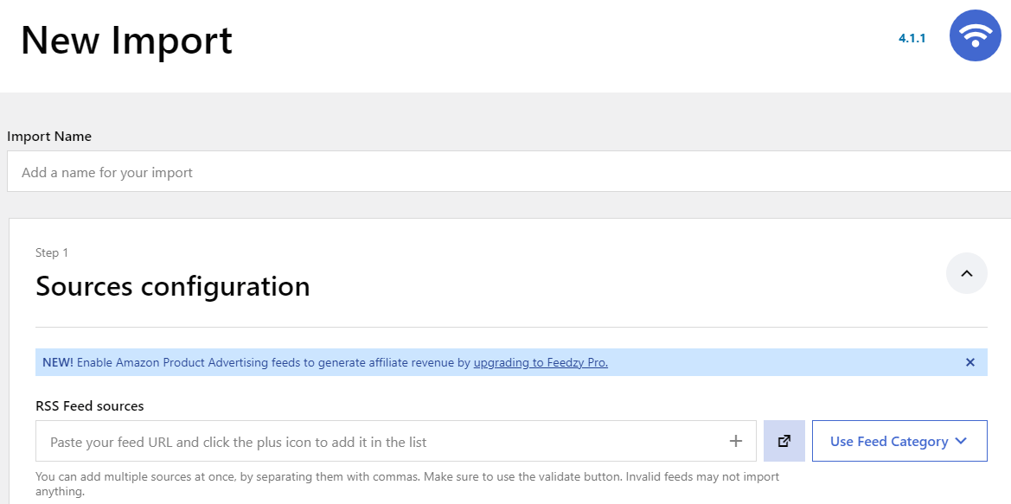Click the divider line under Sources configuration

point(511,328)
